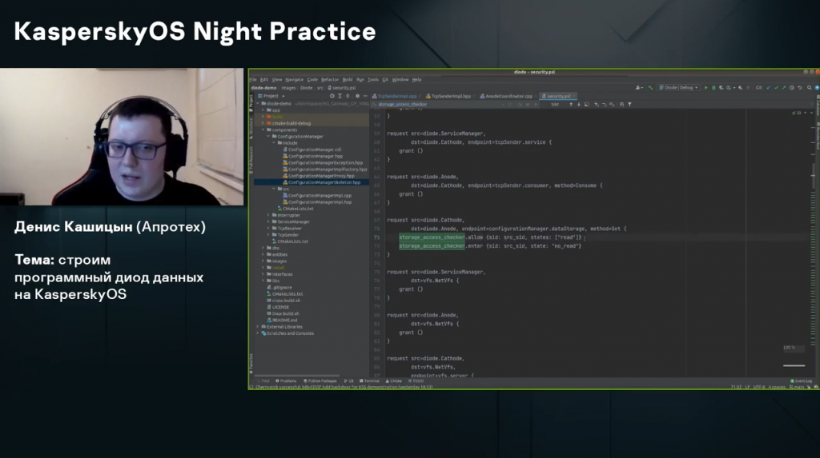820x458 pixels.
Task: Open Diode | Debug configuration dropdown
Action: click(679, 88)
